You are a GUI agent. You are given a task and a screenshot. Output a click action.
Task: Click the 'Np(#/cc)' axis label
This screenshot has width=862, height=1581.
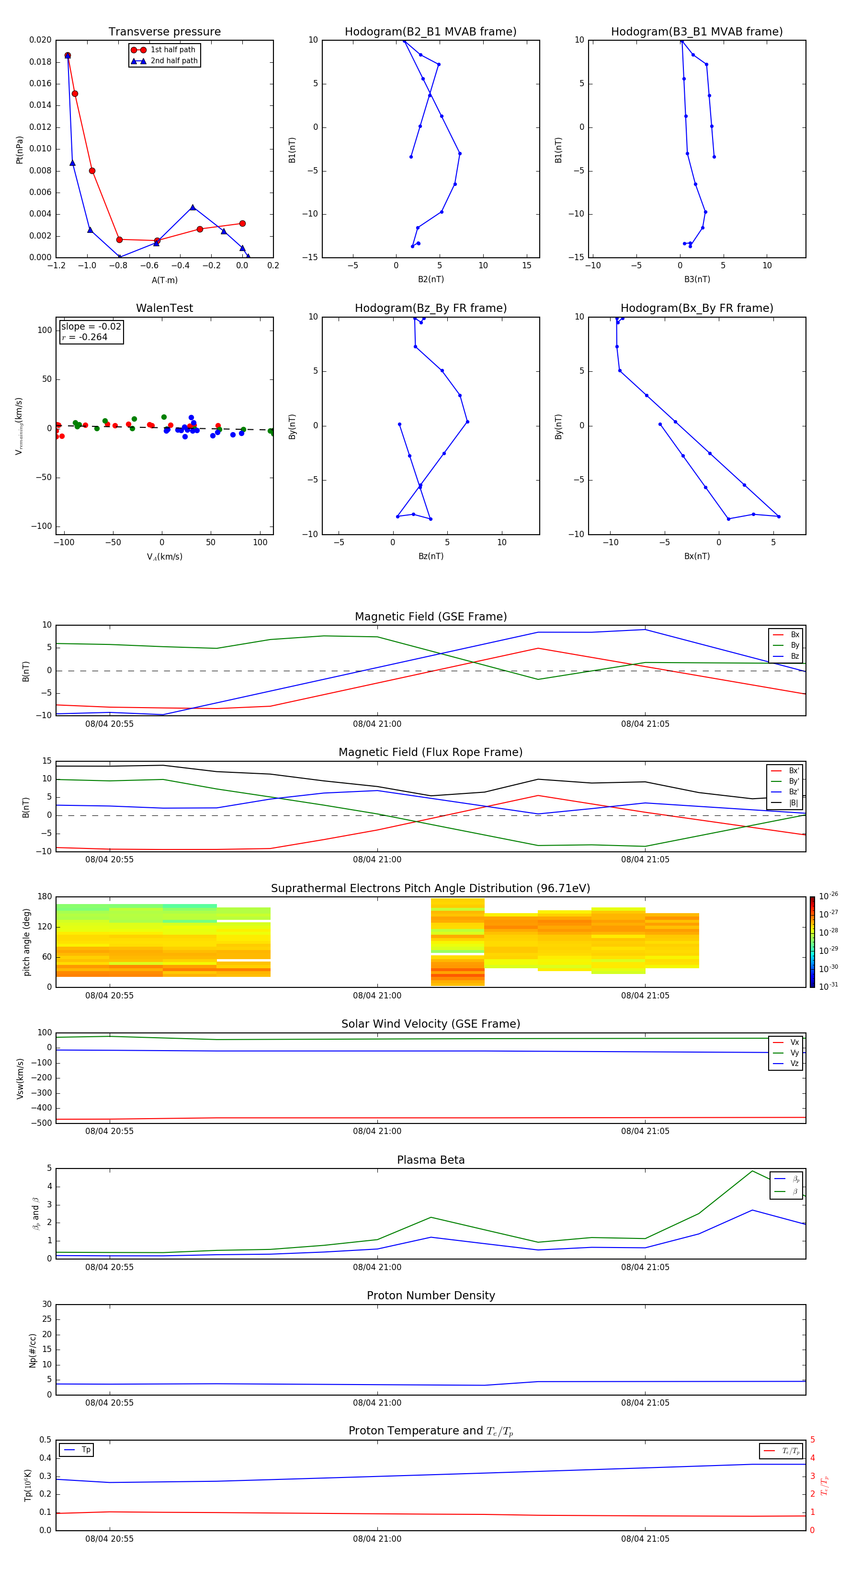[x=33, y=1350]
